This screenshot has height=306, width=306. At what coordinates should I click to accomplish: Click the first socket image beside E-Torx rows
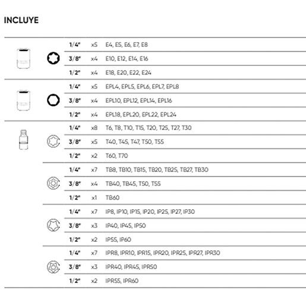(23, 58)
